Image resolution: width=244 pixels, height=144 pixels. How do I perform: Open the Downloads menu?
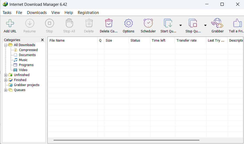coord(37,13)
